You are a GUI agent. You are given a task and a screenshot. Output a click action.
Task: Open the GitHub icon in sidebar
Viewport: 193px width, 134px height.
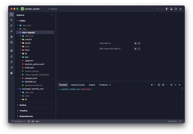(11, 73)
